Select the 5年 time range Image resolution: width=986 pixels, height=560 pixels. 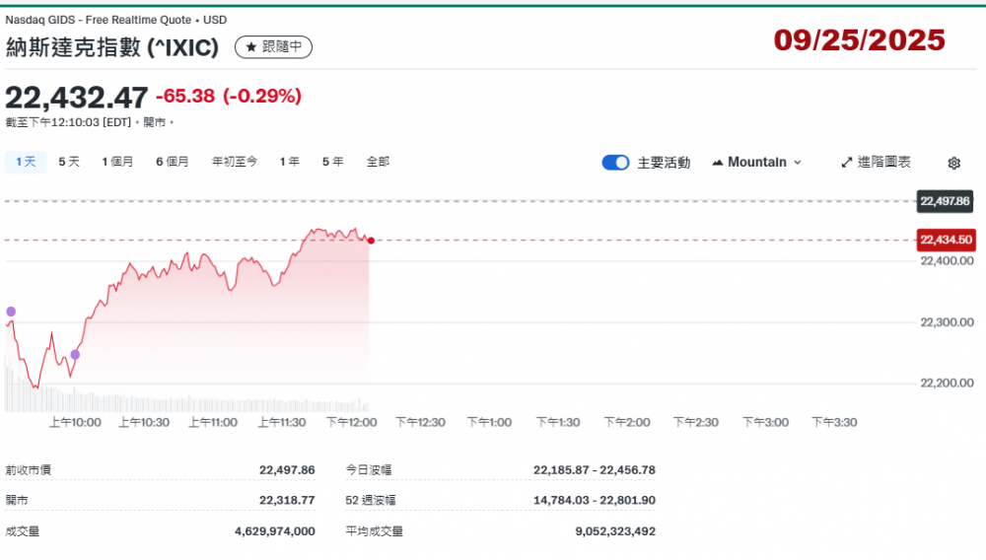(332, 162)
